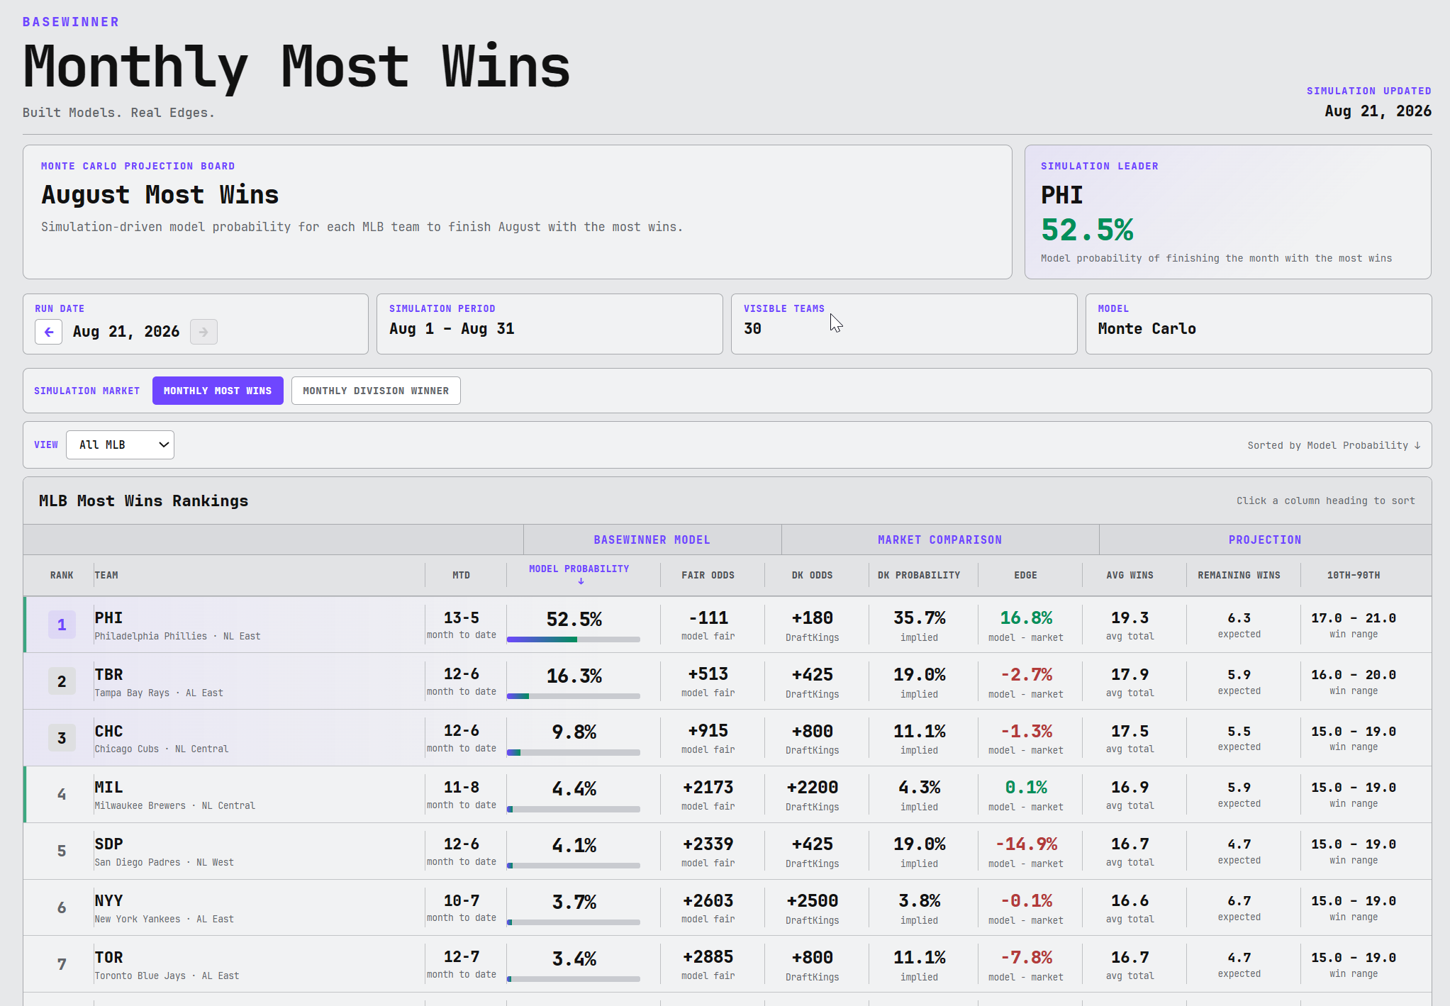
Task: Sort by Fair Odds column heading
Action: tap(708, 575)
